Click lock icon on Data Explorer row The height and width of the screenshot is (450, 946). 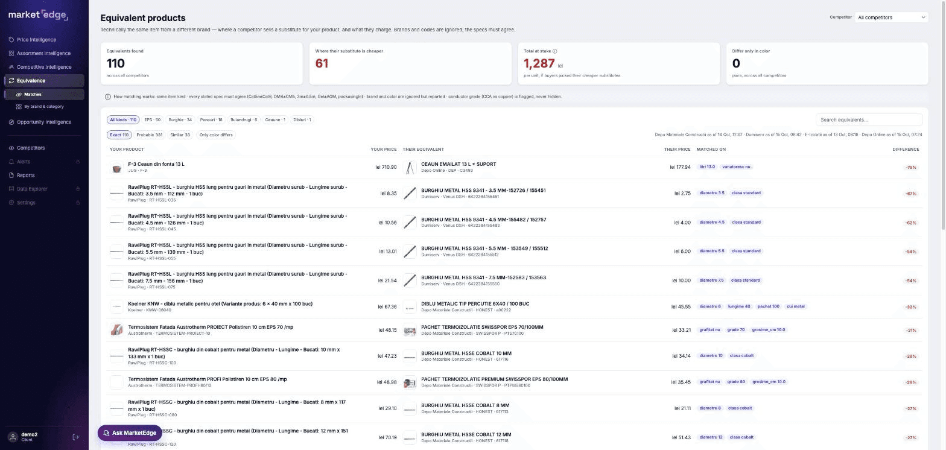point(78,189)
